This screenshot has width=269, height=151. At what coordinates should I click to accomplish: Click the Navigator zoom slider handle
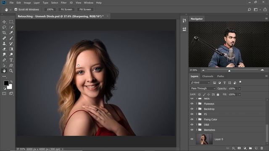(229, 70)
